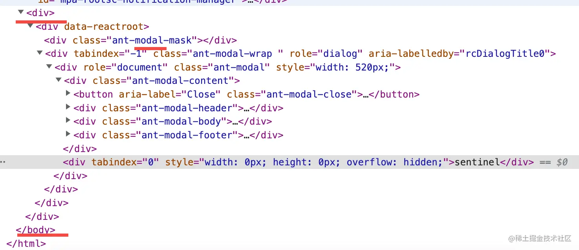Open the three-dot actions for selected sentinel row
This screenshot has width=579, height=250.
[x=2, y=162]
